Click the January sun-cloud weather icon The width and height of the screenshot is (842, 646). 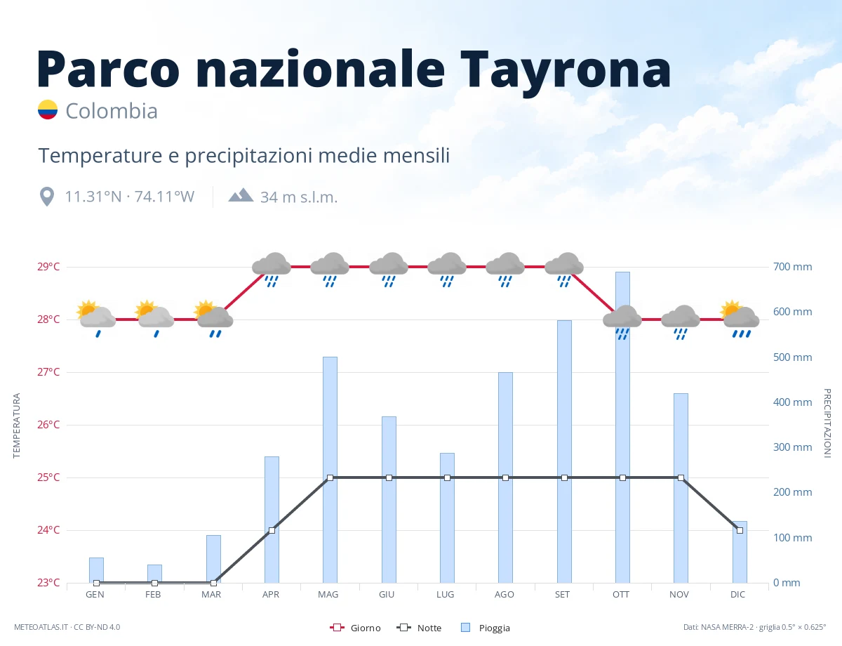pos(96,319)
